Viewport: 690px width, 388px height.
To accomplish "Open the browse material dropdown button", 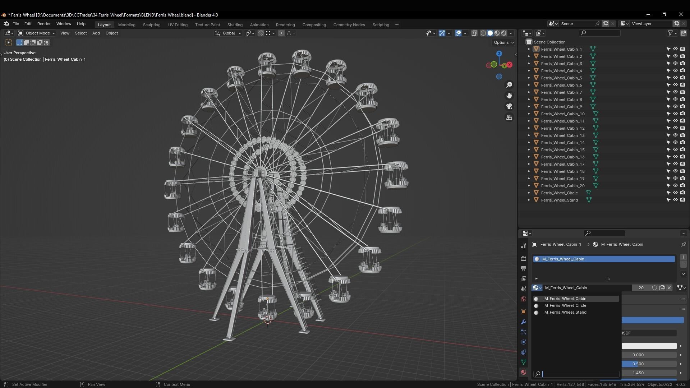I will tap(537, 288).
